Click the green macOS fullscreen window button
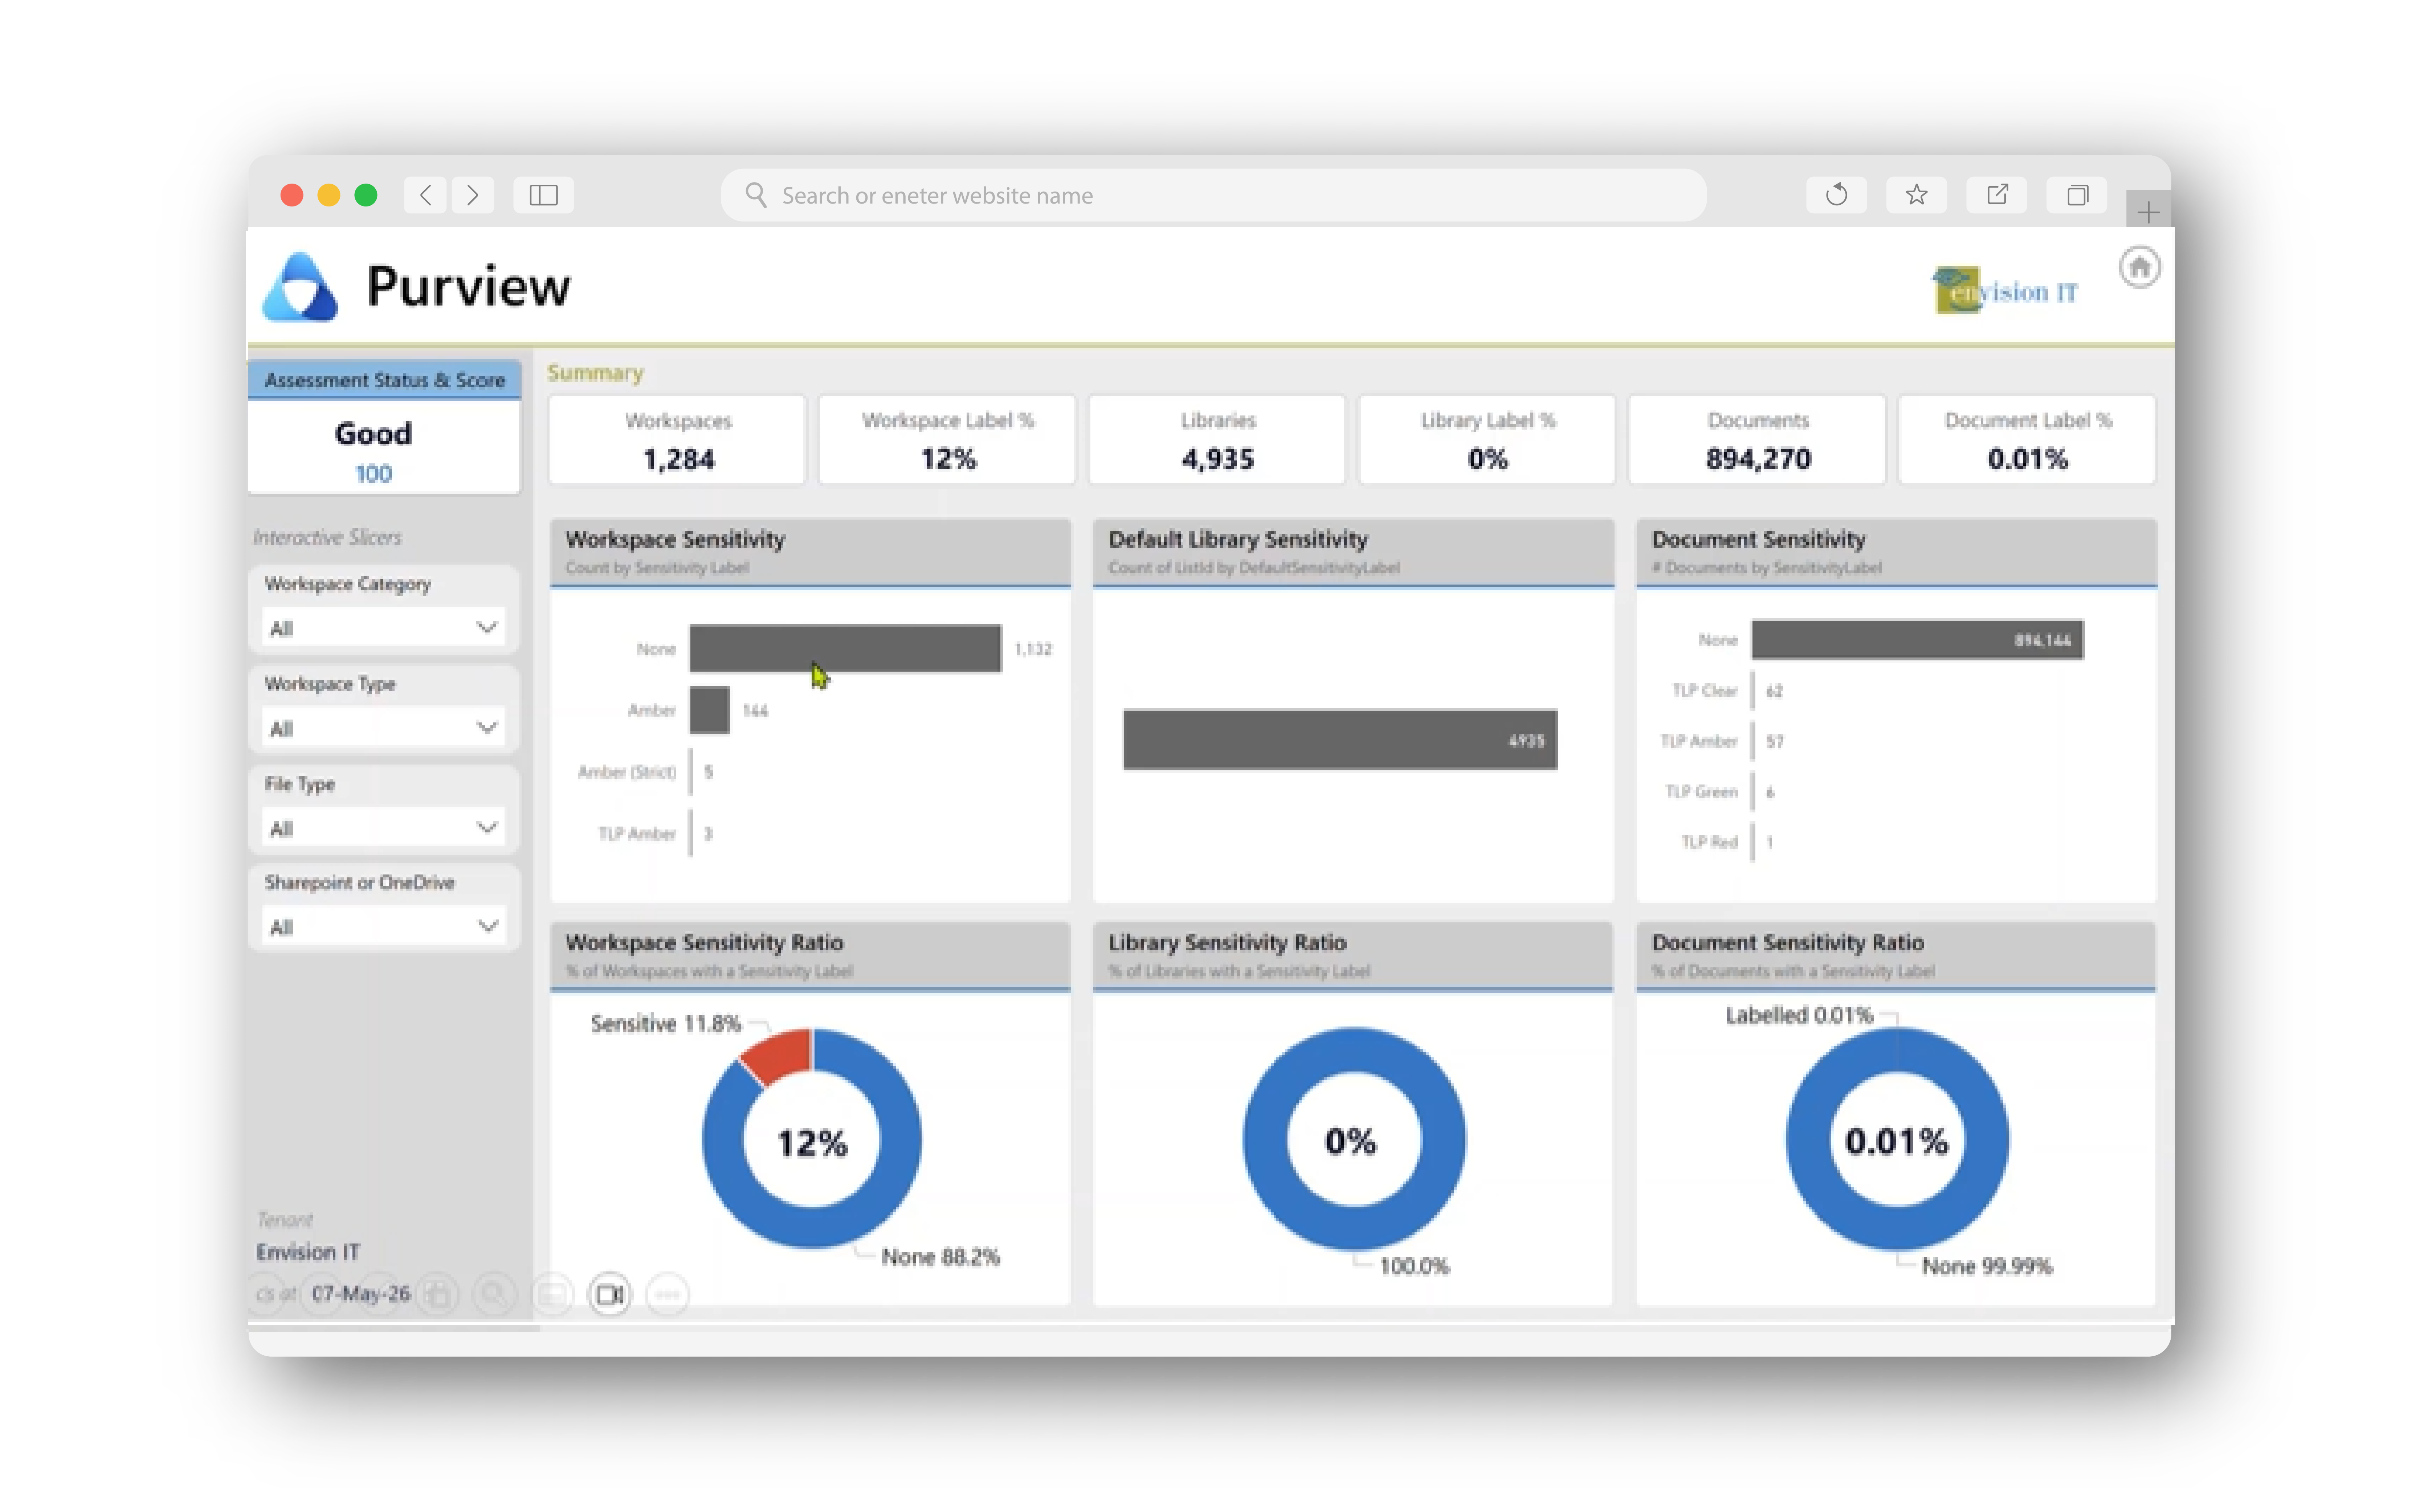 tap(366, 195)
